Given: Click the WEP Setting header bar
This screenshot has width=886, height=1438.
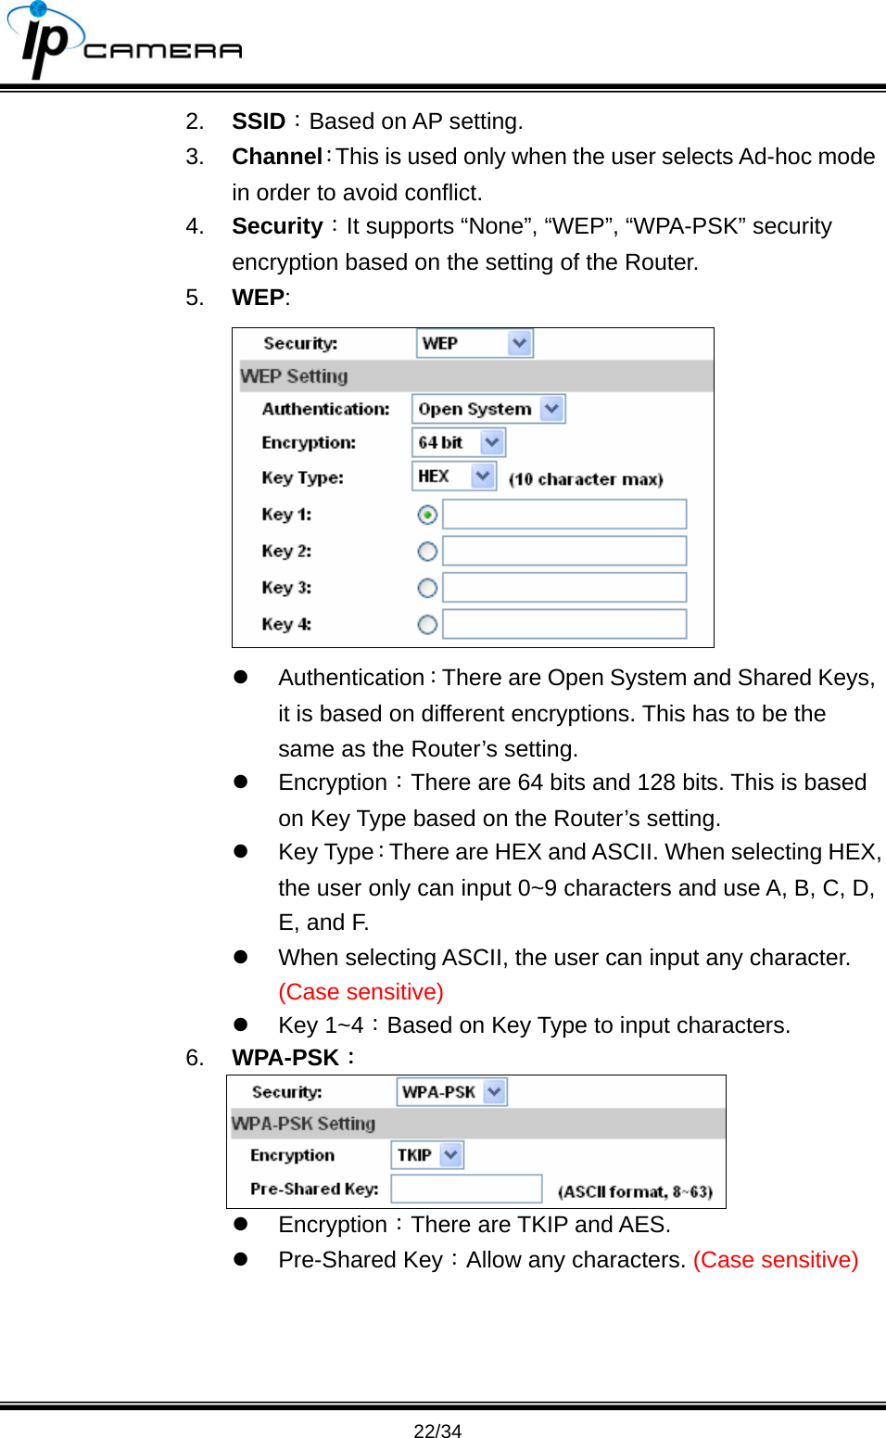Looking at the screenshot, I should coord(471,375).
